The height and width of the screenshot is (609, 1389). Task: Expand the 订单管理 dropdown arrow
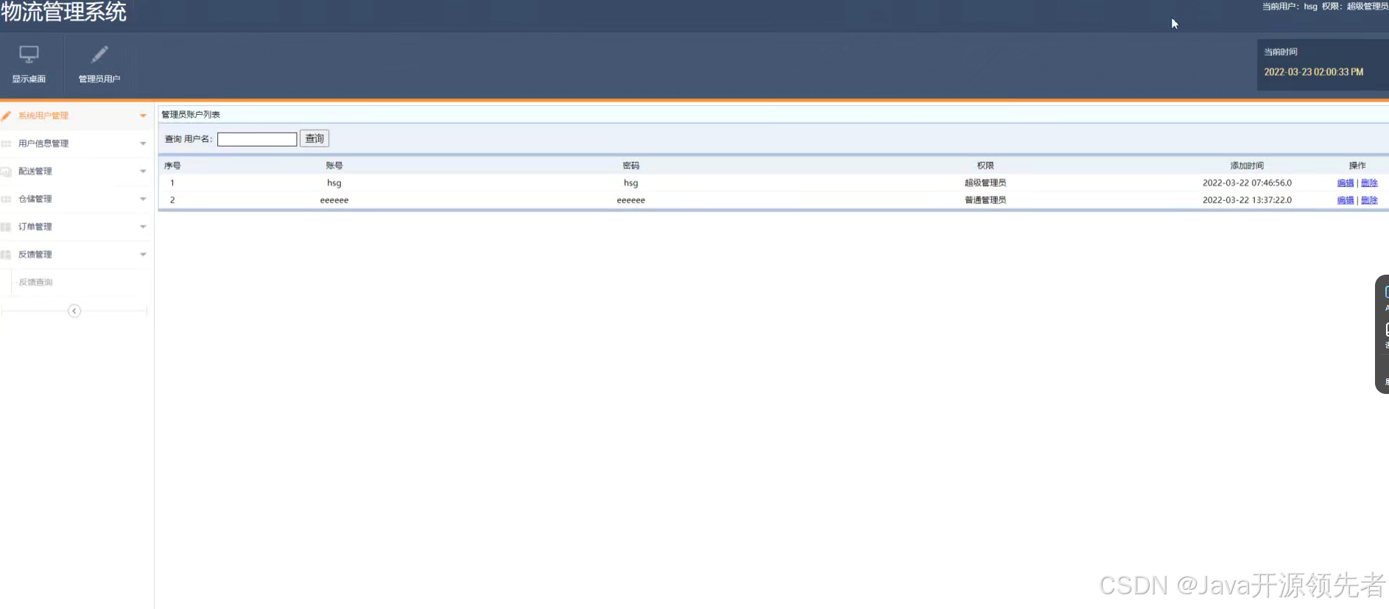(143, 227)
